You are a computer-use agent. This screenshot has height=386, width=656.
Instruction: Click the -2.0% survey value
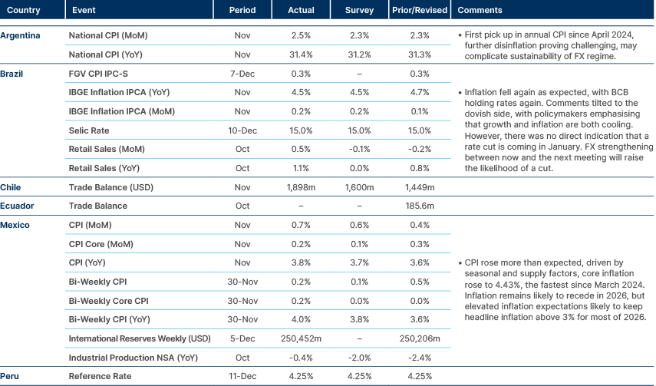click(359, 358)
